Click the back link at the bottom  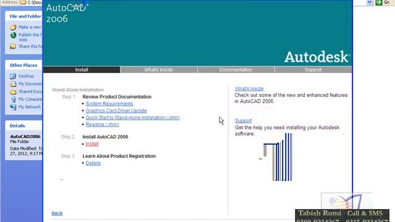pyautogui.click(x=57, y=213)
